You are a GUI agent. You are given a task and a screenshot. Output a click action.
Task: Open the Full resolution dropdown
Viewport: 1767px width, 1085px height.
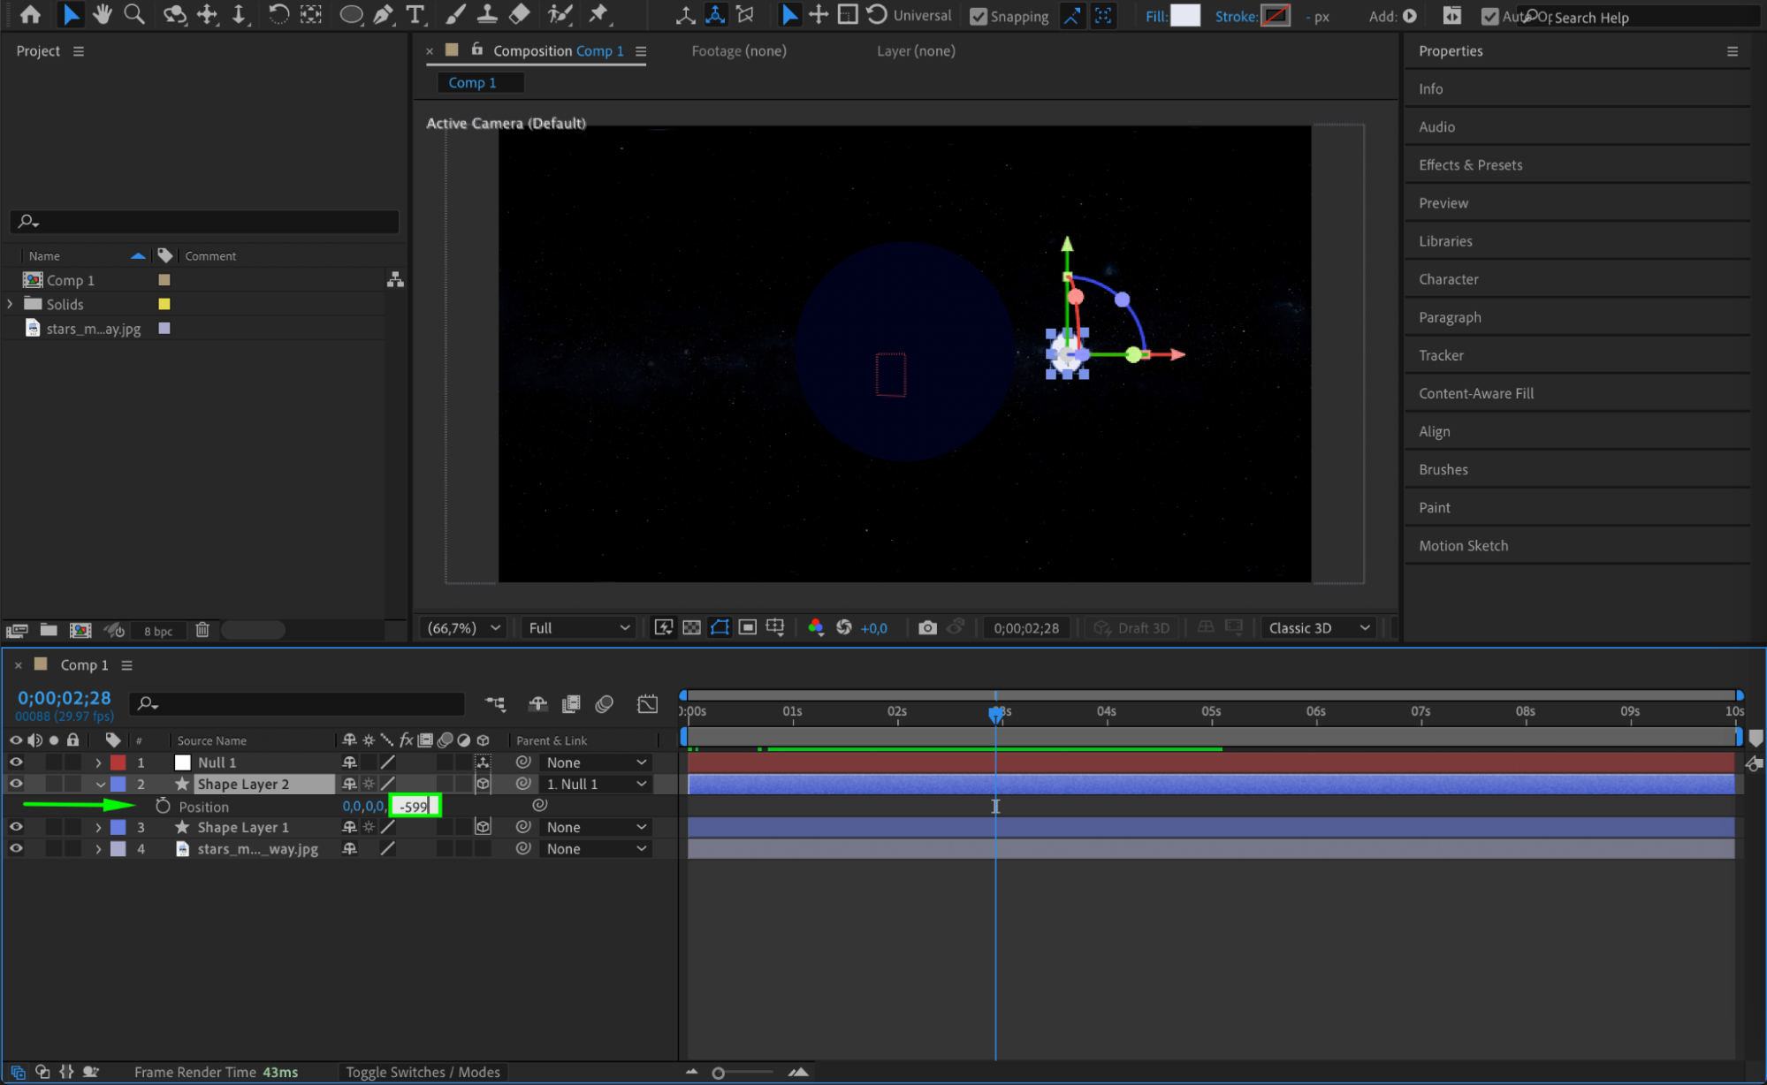[579, 627]
